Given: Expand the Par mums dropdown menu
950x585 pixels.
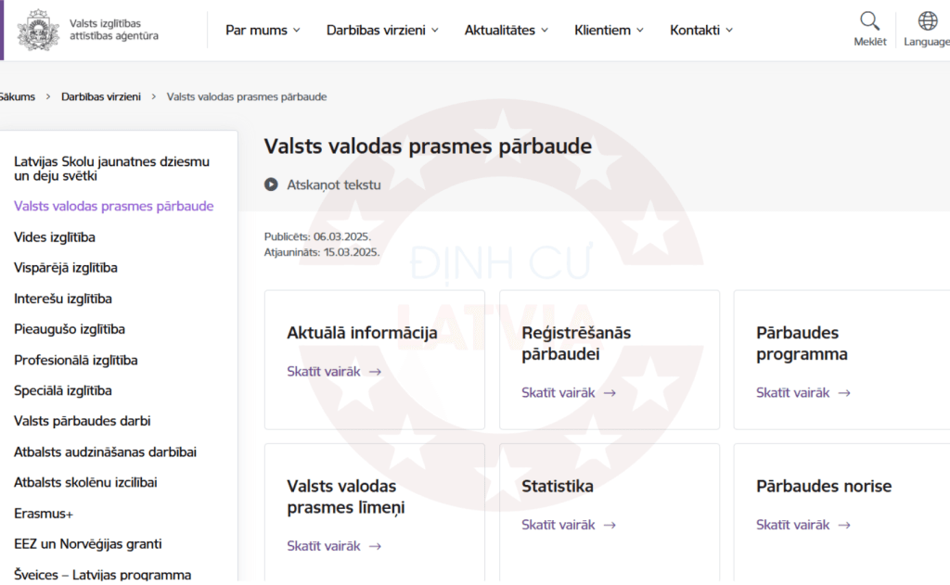Looking at the screenshot, I should [x=263, y=30].
